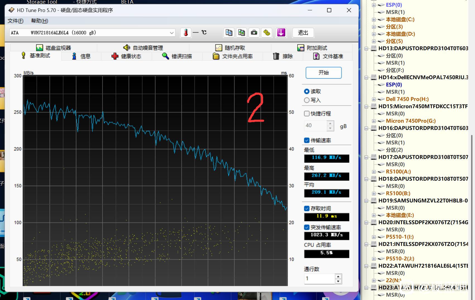Copy screenshot to clipboard icon
475x300 pixels.
241,33
